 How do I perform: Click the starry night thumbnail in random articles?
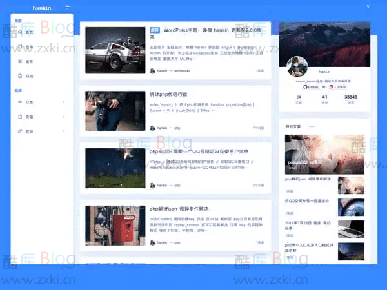click(x=351, y=251)
